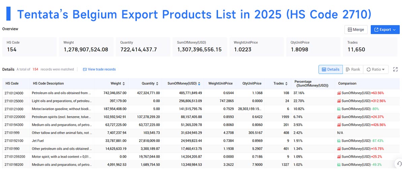Click the Comparison column header
The width and height of the screenshot is (402, 172).
point(347,83)
